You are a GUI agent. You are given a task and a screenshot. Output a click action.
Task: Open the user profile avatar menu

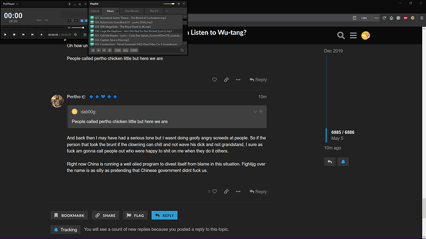[365, 36]
